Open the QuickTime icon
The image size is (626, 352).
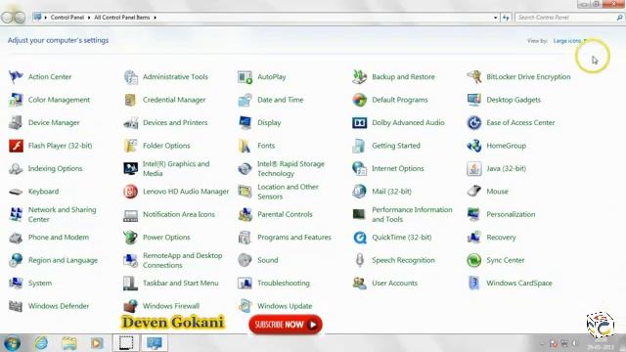point(359,238)
